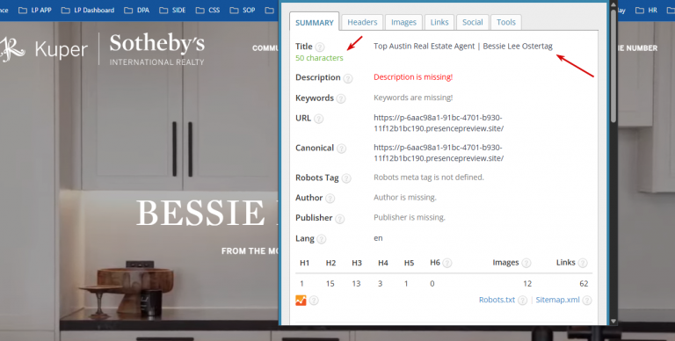The image size is (675, 341).
Task: Open the CSS bookmark folder
Action: click(x=208, y=10)
